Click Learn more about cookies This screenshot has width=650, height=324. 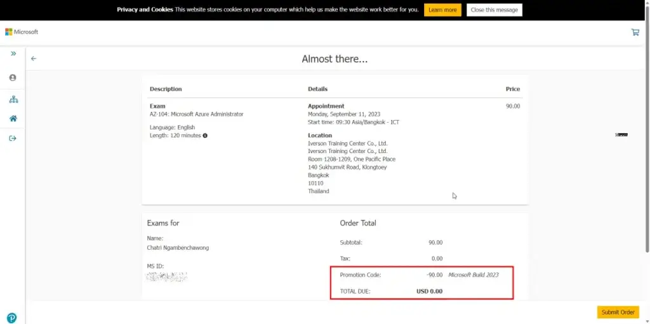442,10
